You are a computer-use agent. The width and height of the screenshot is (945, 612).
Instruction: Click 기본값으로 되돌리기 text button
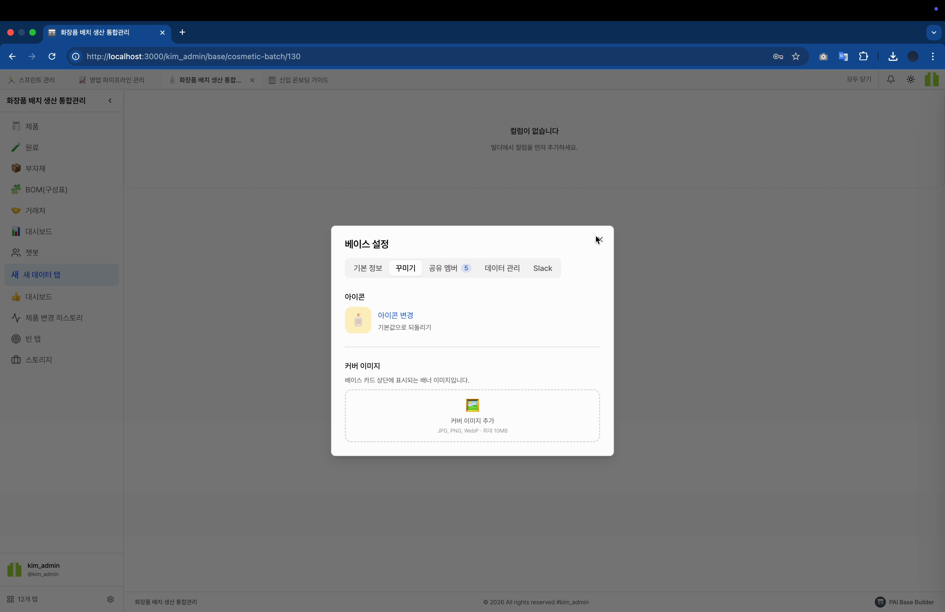pyautogui.click(x=404, y=328)
